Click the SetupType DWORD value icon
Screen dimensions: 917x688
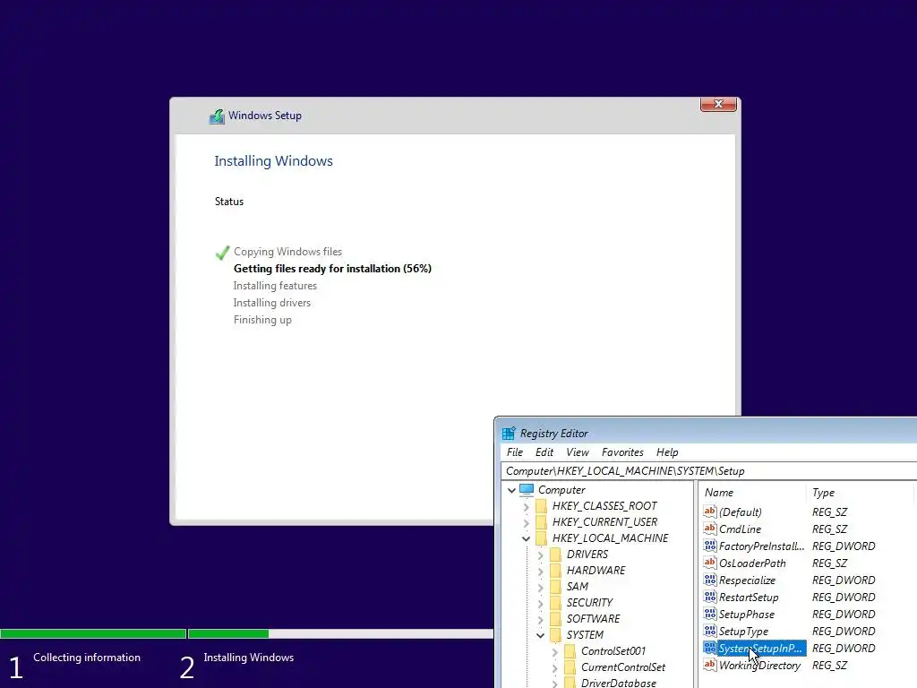710,631
